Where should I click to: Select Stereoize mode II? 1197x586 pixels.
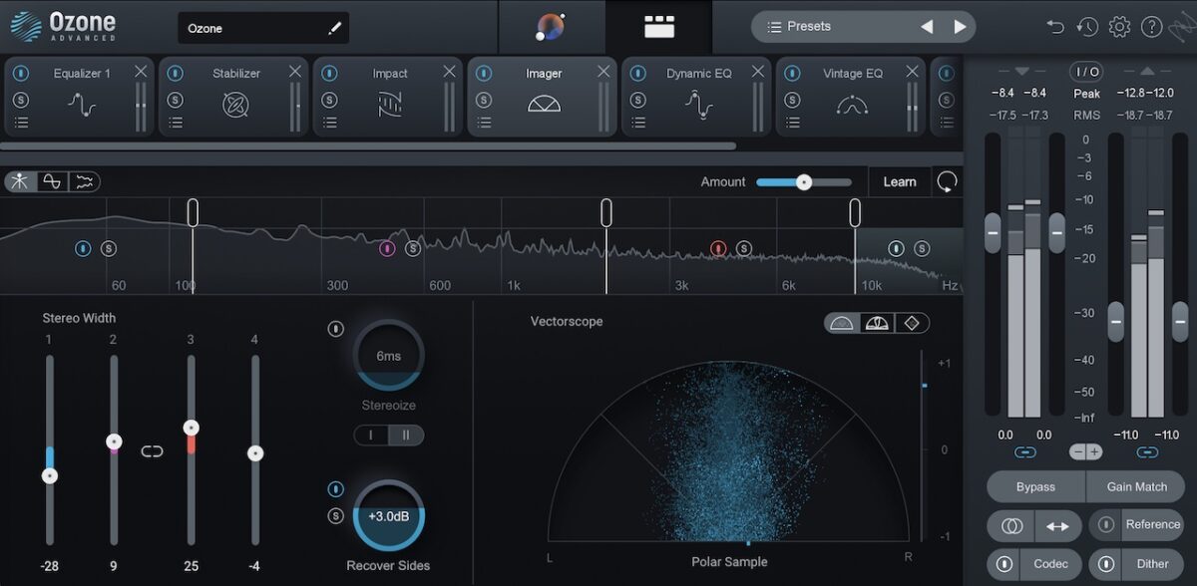(406, 436)
